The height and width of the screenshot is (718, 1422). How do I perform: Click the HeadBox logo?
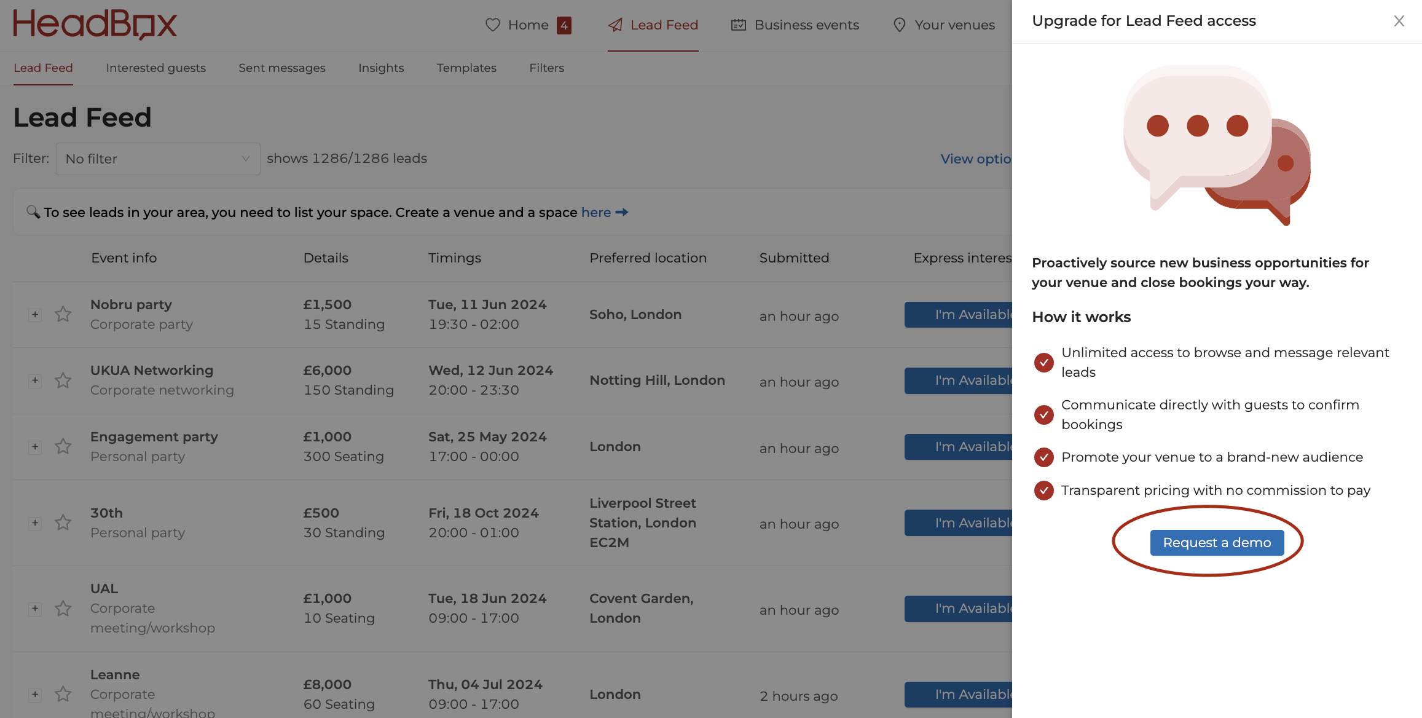point(95,25)
